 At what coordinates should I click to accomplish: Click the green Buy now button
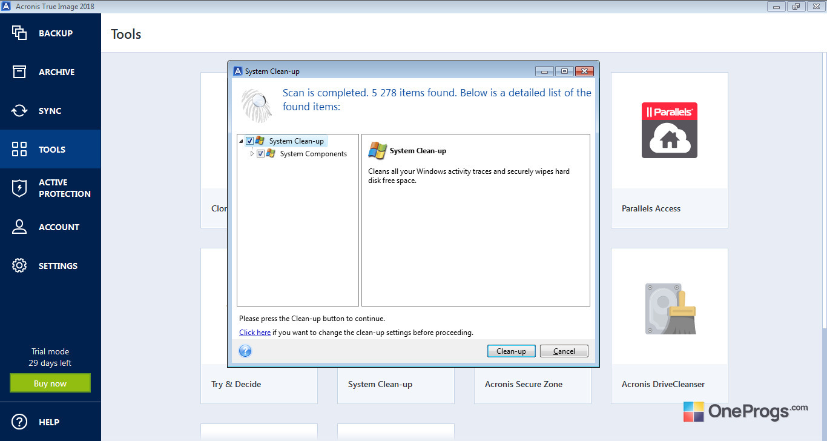click(50, 383)
